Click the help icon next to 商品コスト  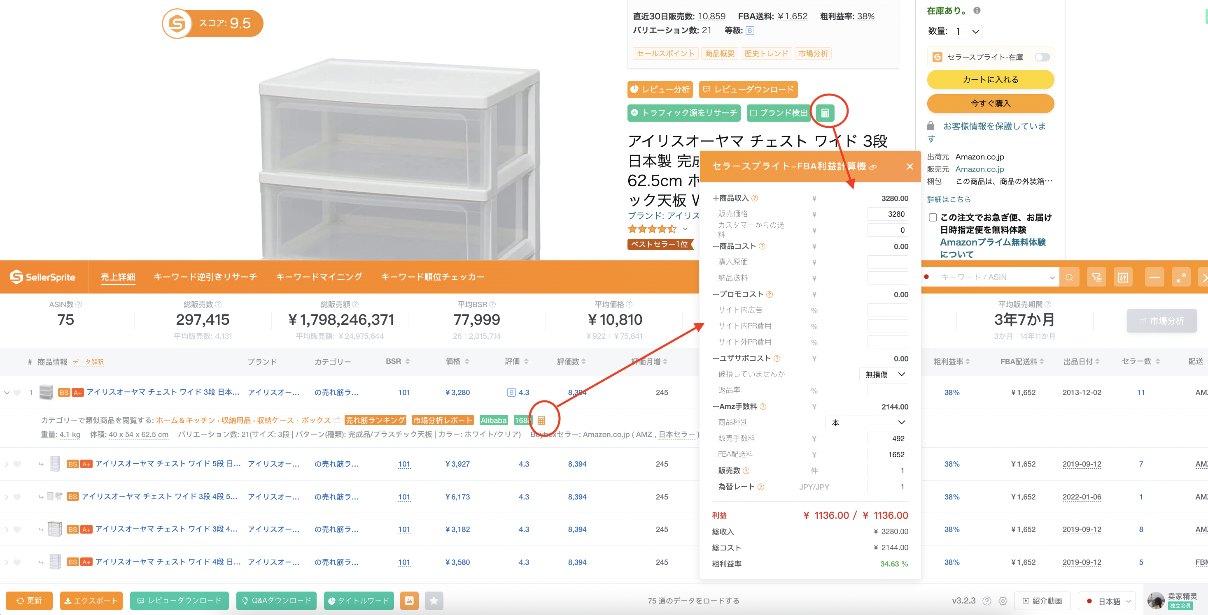click(x=762, y=246)
